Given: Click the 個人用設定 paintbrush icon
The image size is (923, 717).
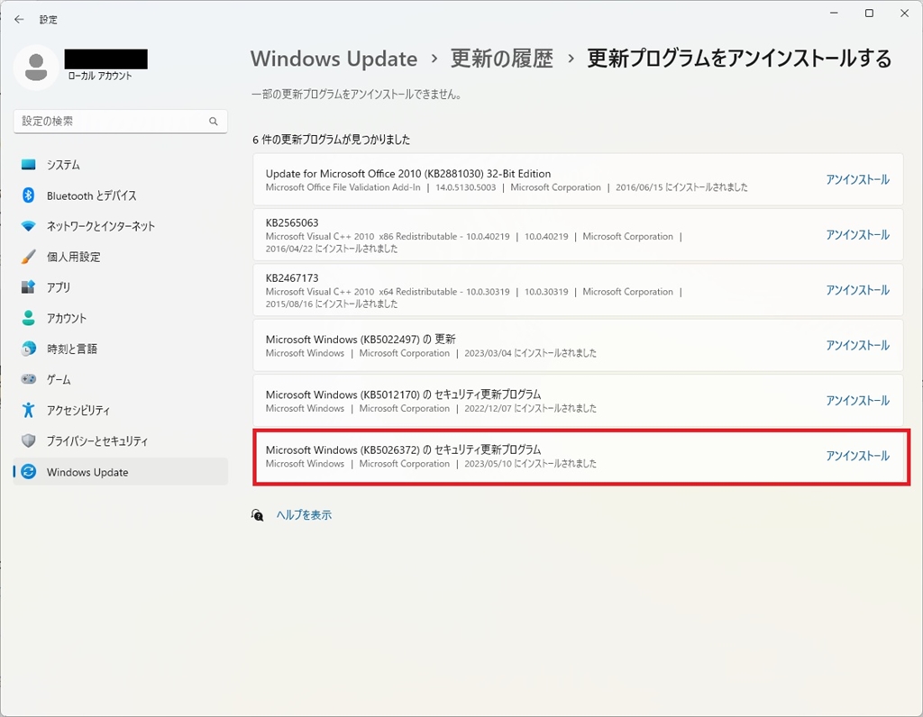Looking at the screenshot, I should coord(28,257).
